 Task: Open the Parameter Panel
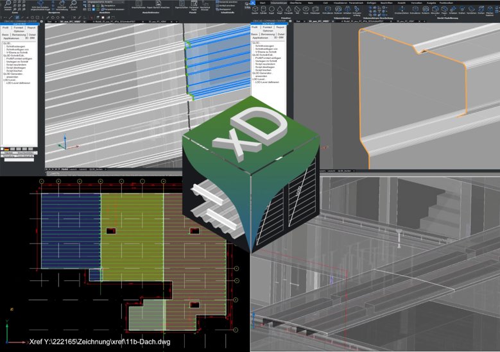[194, 6]
